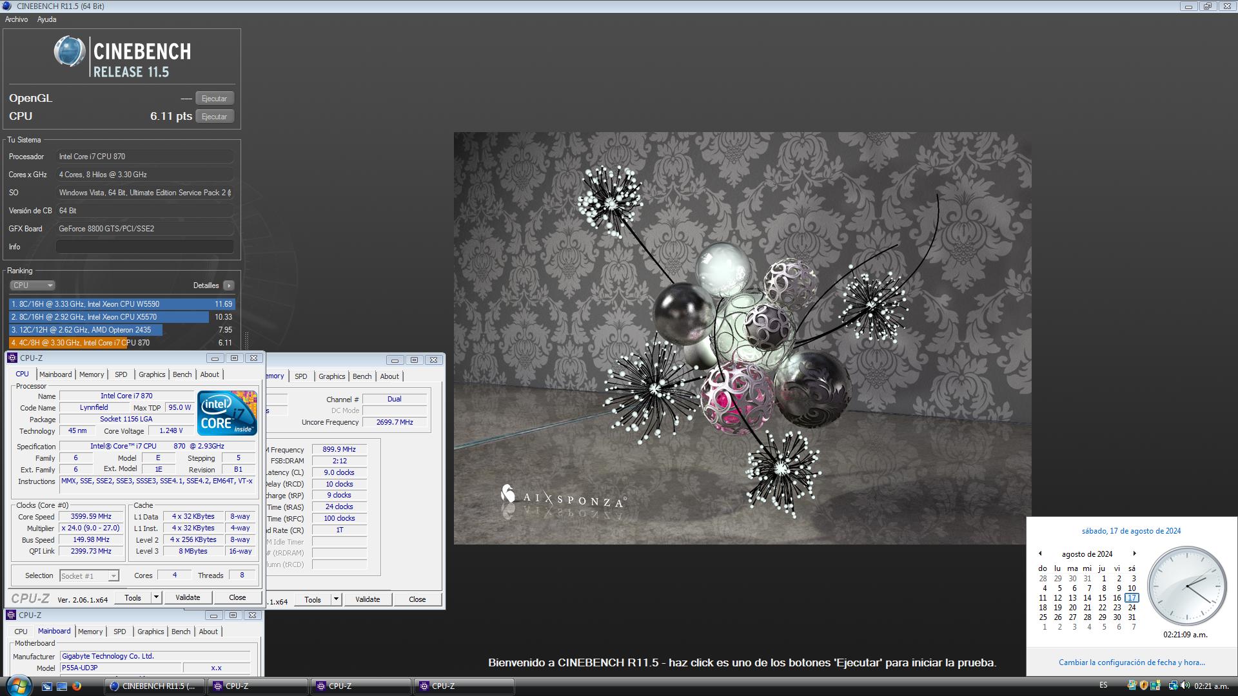Click Validate in Memory CPU-Z window

point(368,600)
